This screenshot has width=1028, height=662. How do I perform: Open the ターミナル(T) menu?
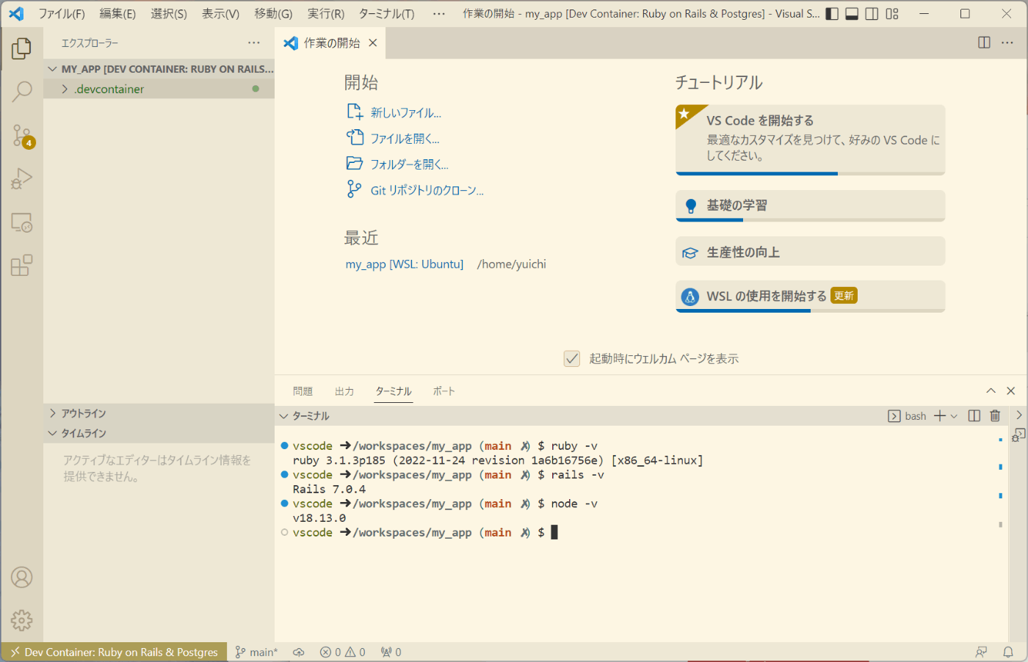pos(387,14)
